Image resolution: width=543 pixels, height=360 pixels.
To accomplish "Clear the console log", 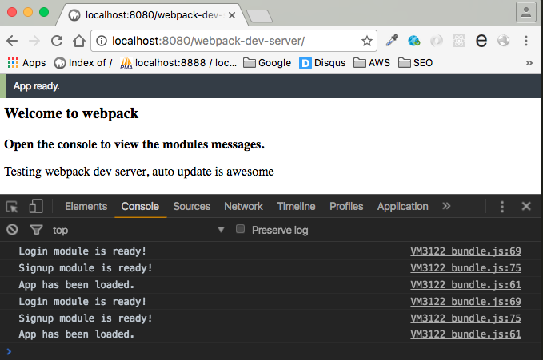I will coord(12,230).
